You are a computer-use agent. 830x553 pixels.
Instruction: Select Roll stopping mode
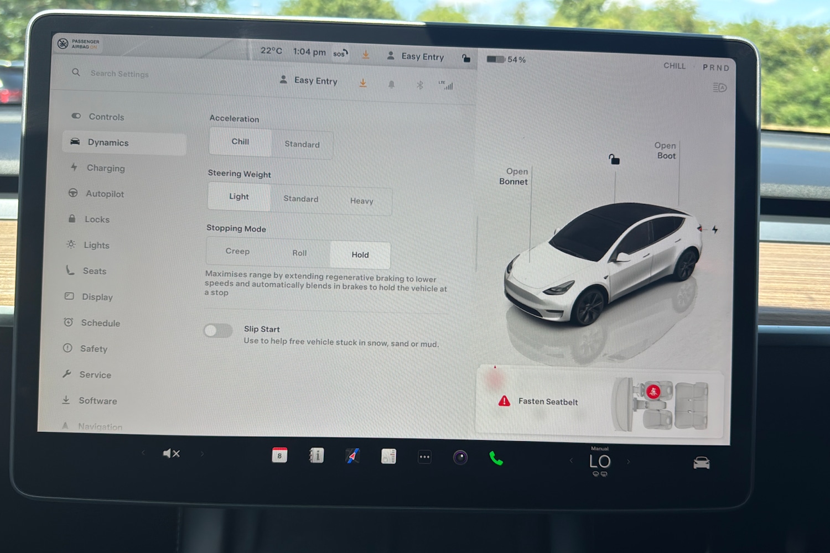(299, 253)
